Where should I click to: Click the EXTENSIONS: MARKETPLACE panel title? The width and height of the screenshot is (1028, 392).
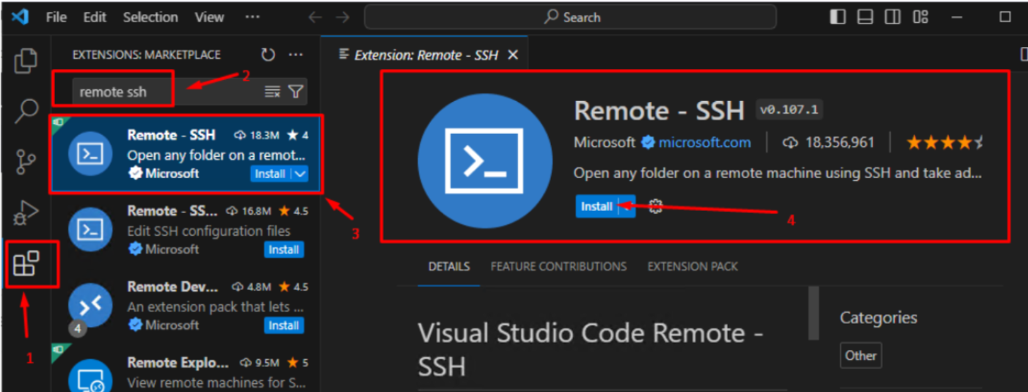146,55
